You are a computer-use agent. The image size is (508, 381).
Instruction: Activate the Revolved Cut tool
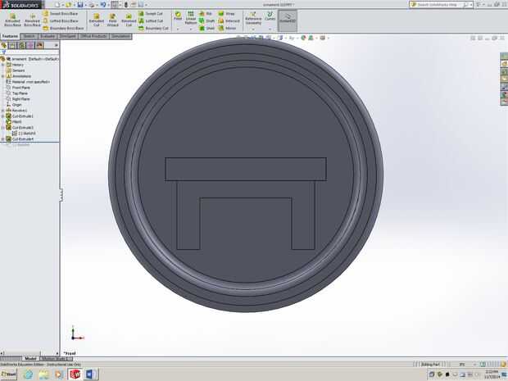coord(129,20)
